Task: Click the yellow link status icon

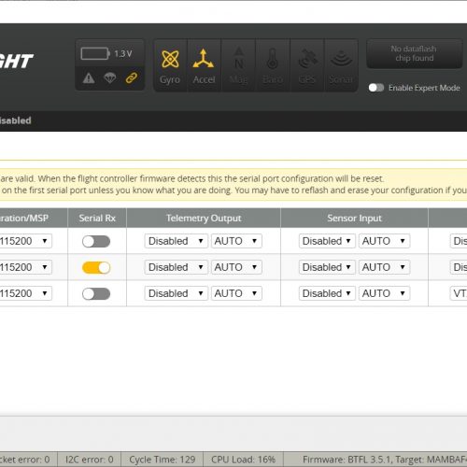Action: pos(132,78)
